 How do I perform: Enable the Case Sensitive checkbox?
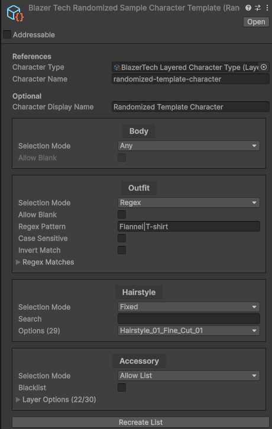tap(122, 238)
